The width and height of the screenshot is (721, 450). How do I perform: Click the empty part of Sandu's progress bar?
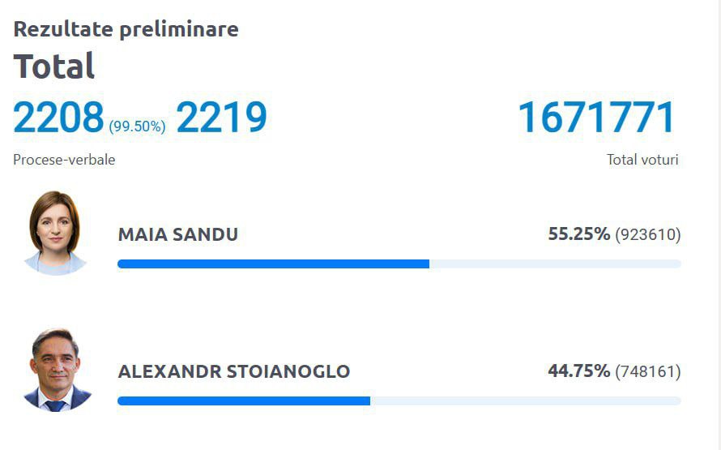point(555,264)
